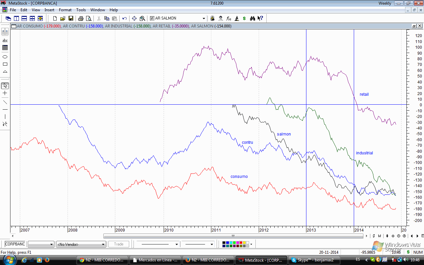Pick the blue color swatch
This screenshot has height=265, width=424.
[227, 243]
